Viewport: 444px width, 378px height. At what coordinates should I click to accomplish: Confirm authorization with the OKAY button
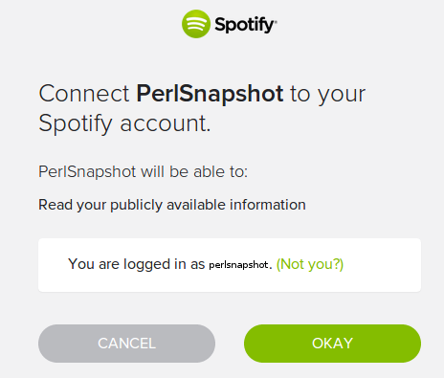coord(332,344)
